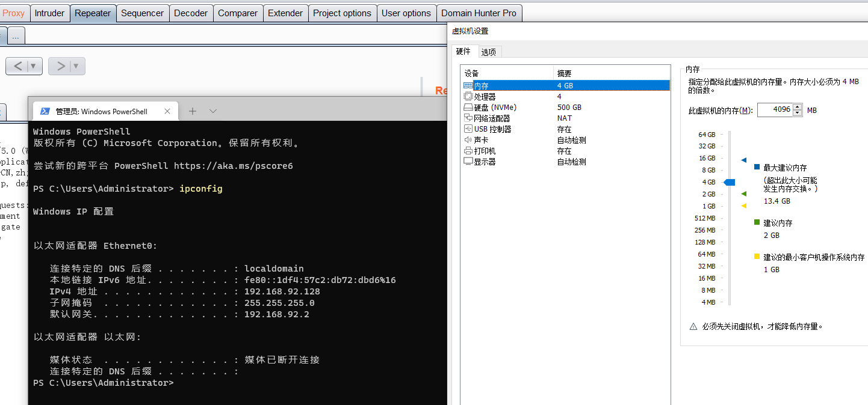Click subnet mask 255.255.255.0
Screen dimensions: 868x405
pyautogui.click(x=279, y=303)
